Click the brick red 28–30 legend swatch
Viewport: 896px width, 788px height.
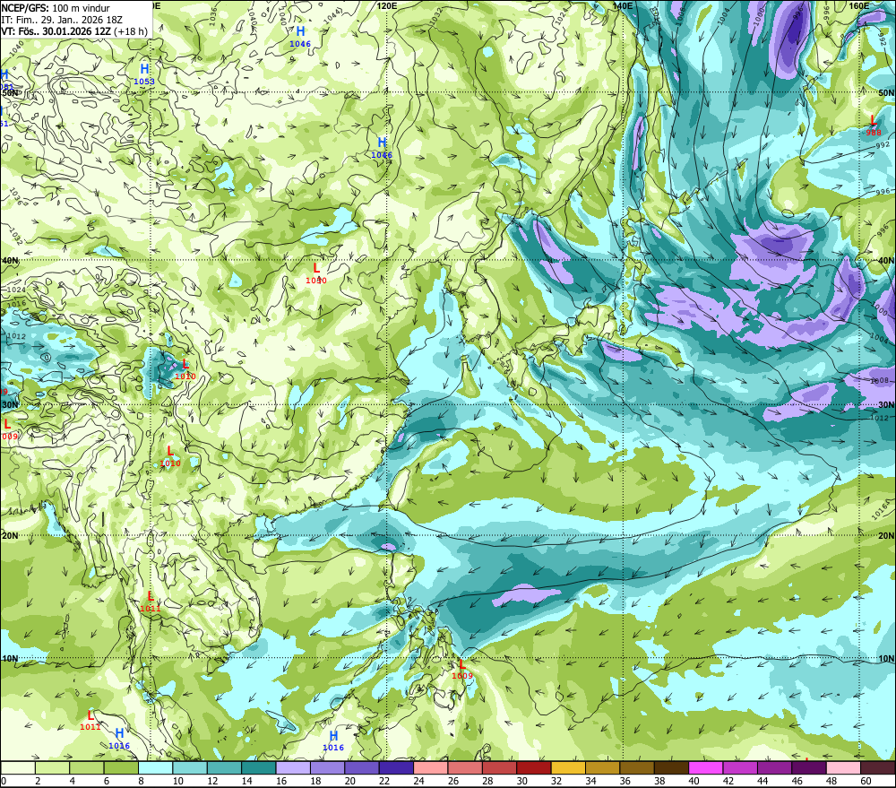click(x=499, y=767)
